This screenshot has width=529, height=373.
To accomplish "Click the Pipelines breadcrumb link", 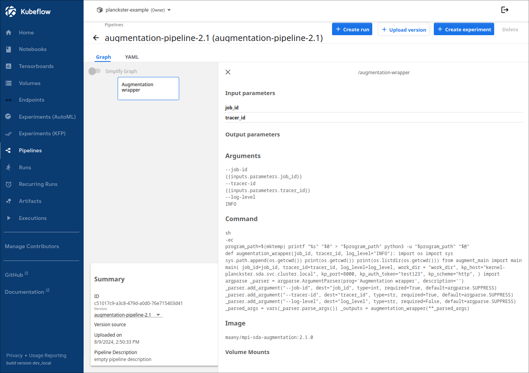I will click(114, 25).
